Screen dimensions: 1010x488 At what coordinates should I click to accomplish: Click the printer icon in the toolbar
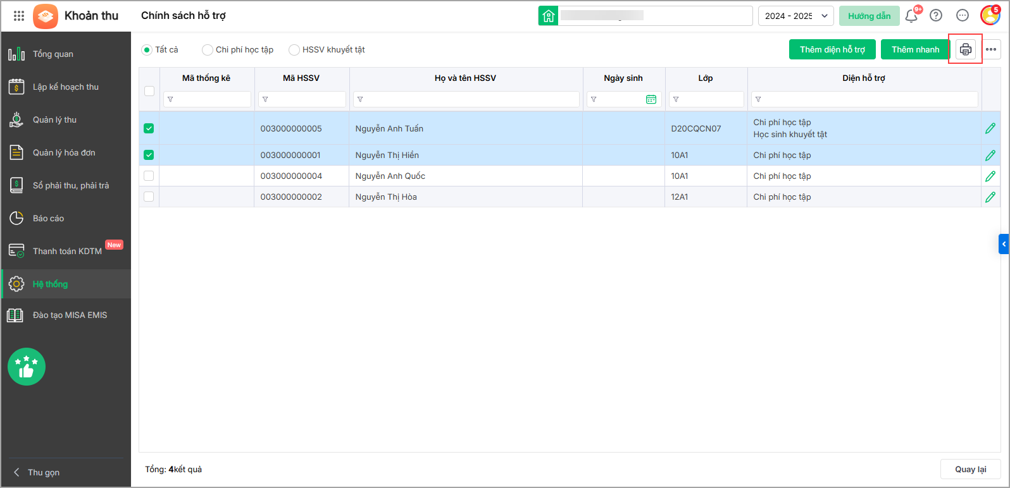(x=965, y=49)
